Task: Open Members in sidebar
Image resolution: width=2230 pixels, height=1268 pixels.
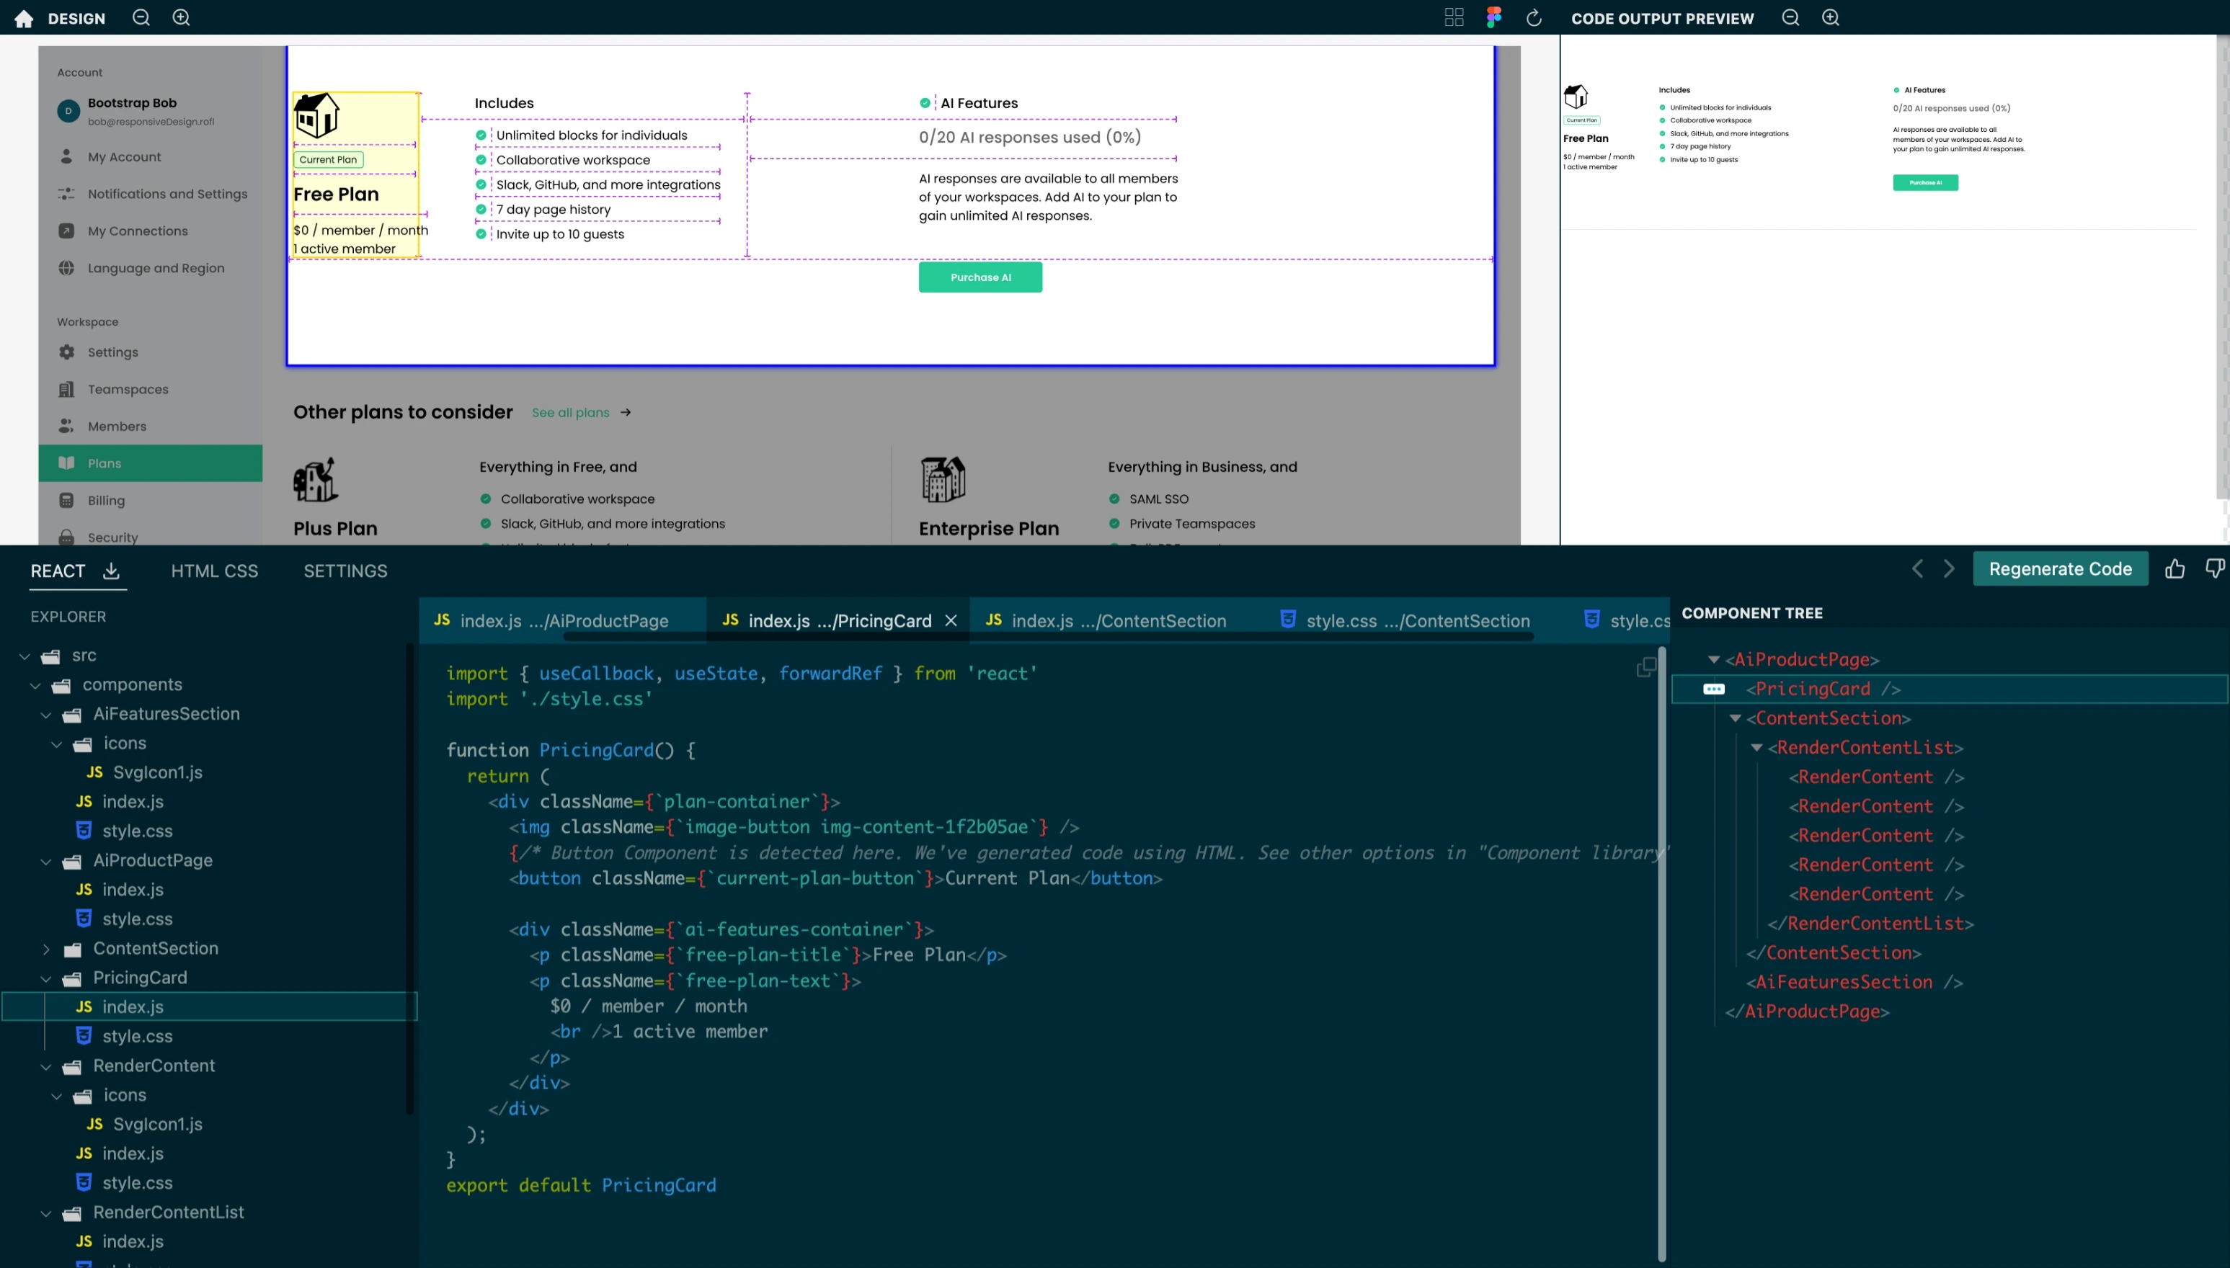Action: tap(102, 426)
